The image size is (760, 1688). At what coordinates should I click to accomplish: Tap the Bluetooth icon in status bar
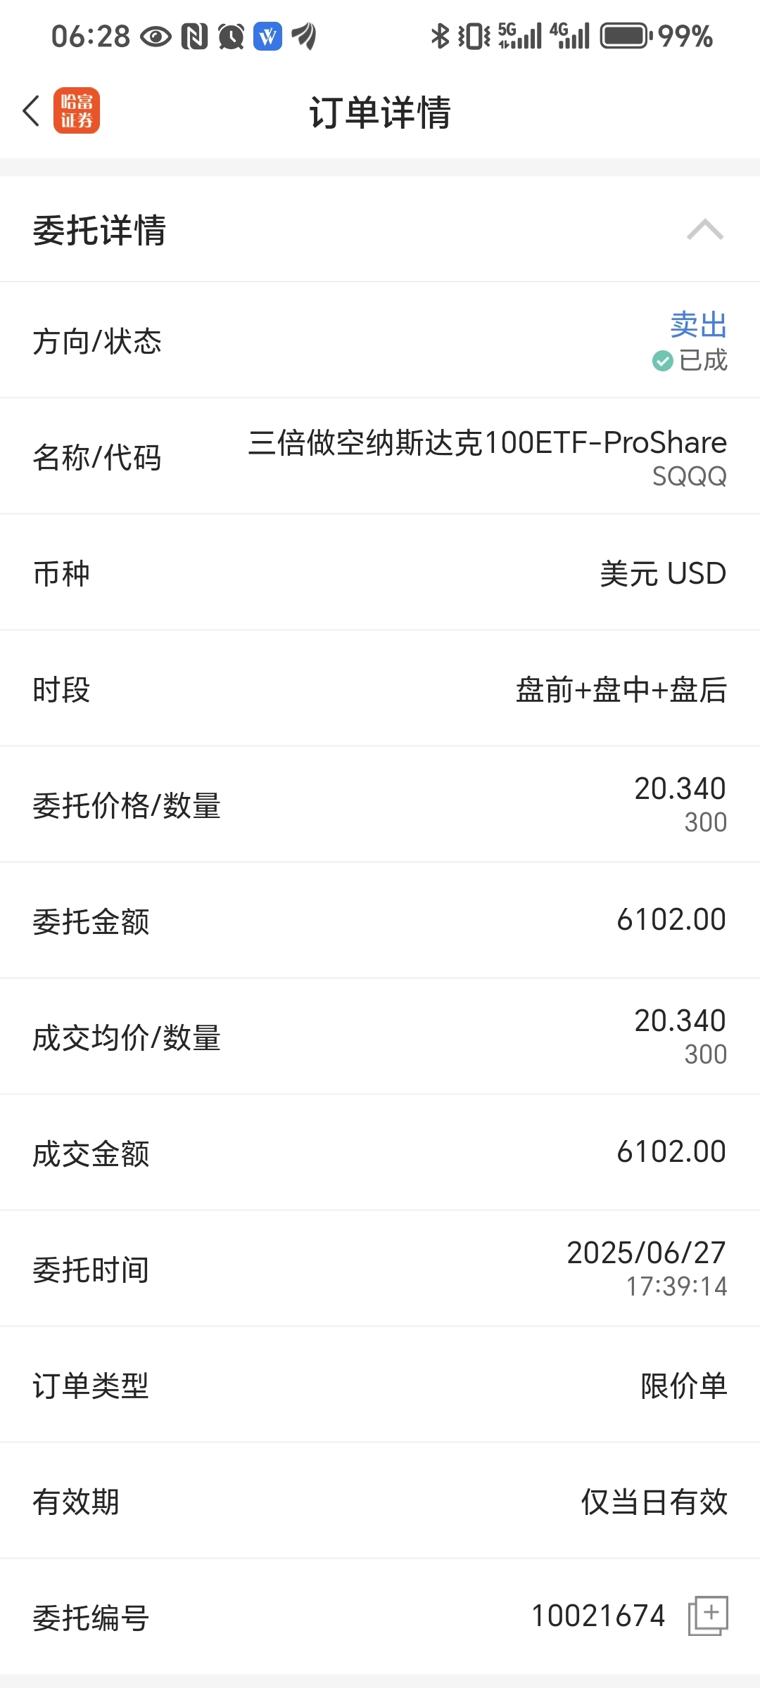tap(440, 36)
